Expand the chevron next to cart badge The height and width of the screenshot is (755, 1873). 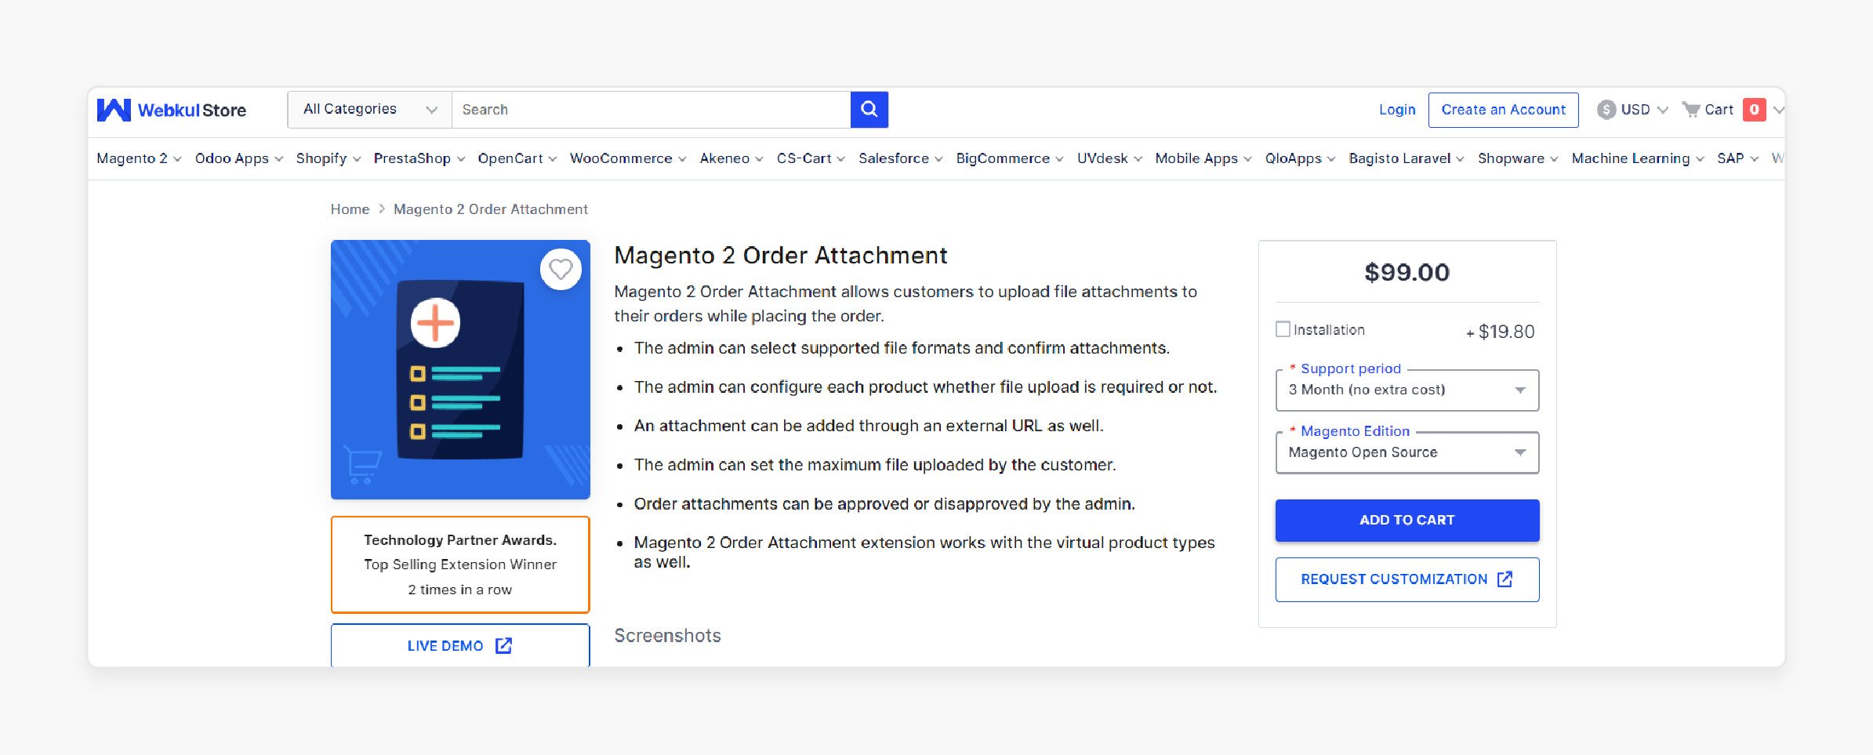tap(1778, 110)
